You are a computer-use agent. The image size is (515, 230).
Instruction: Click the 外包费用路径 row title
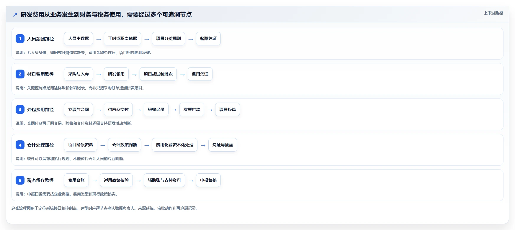click(40, 109)
